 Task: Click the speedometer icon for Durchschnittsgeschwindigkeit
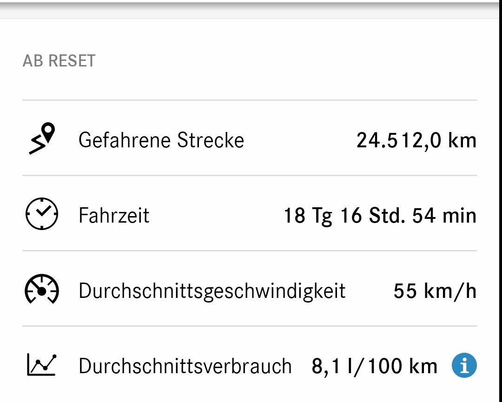click(41, 290)
